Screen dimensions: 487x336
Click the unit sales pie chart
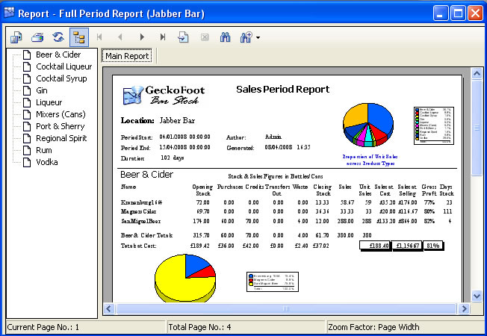coord(367,124)
